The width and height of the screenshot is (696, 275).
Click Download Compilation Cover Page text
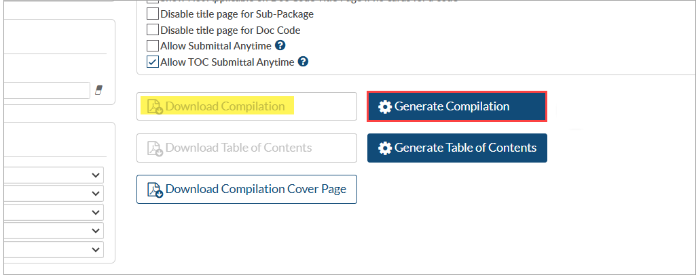point(255,189)
